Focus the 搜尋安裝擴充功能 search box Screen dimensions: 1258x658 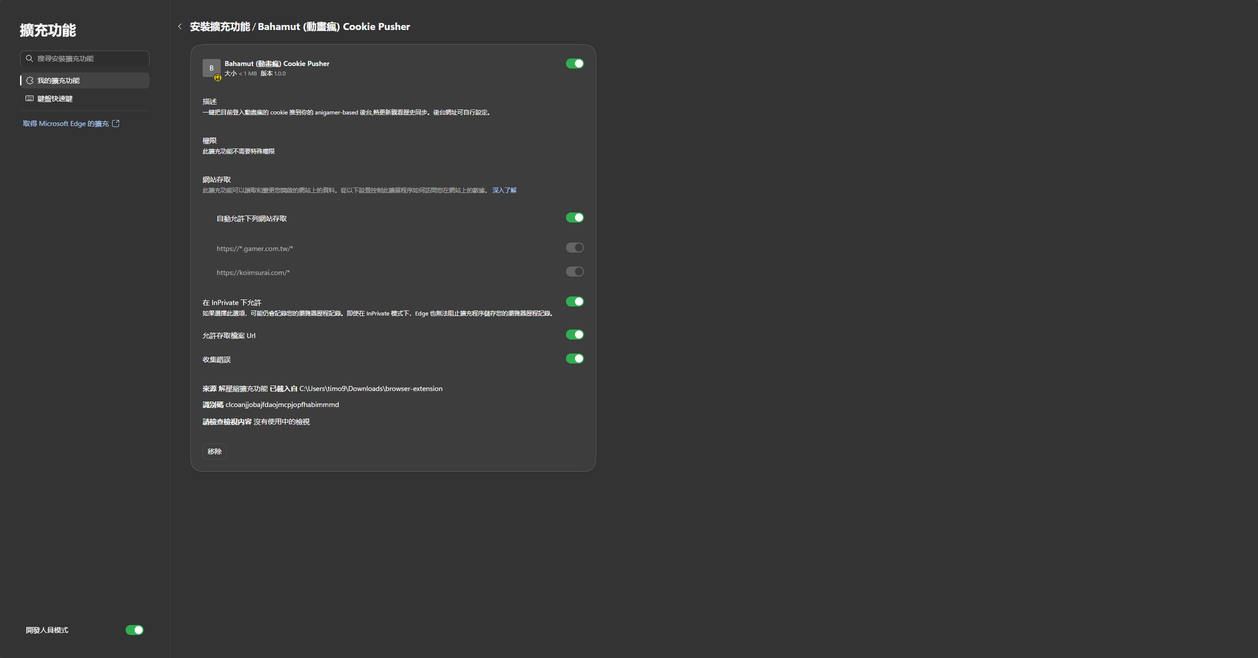pyautogui.click(x=85, y=59)
